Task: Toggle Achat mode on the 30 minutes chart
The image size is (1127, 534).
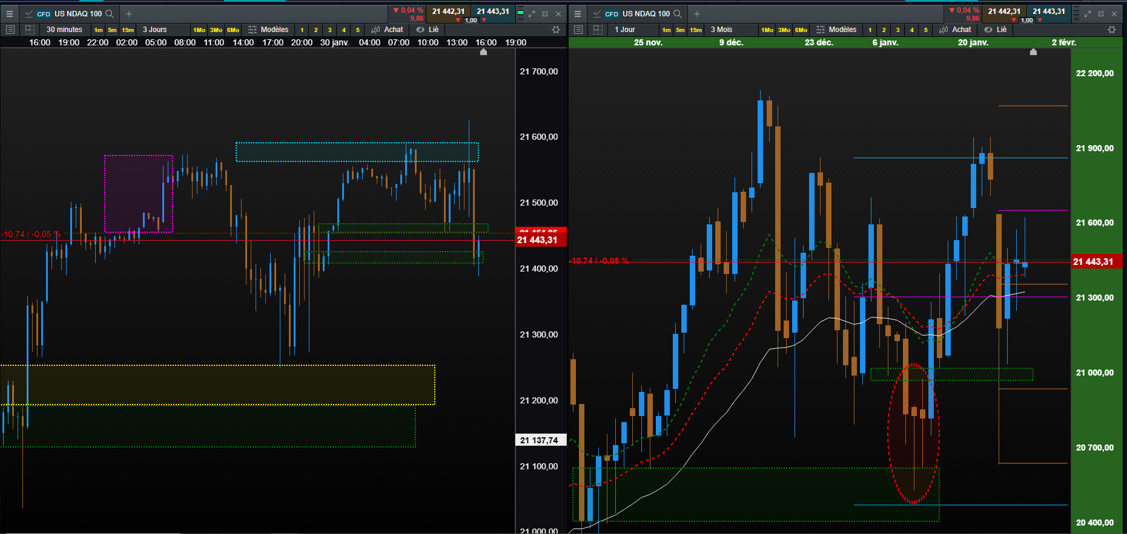Action: pyautogui.click(x=387, y=30)
